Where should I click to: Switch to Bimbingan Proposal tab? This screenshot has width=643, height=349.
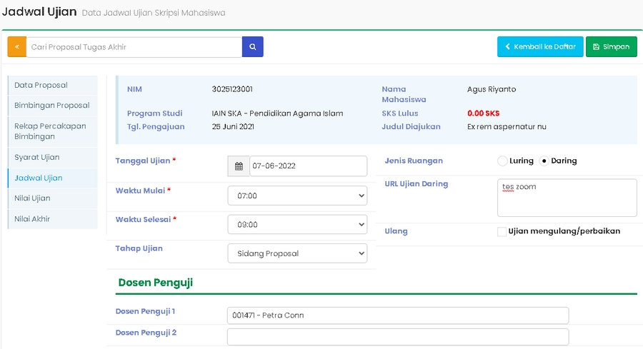tap(52, 106)
